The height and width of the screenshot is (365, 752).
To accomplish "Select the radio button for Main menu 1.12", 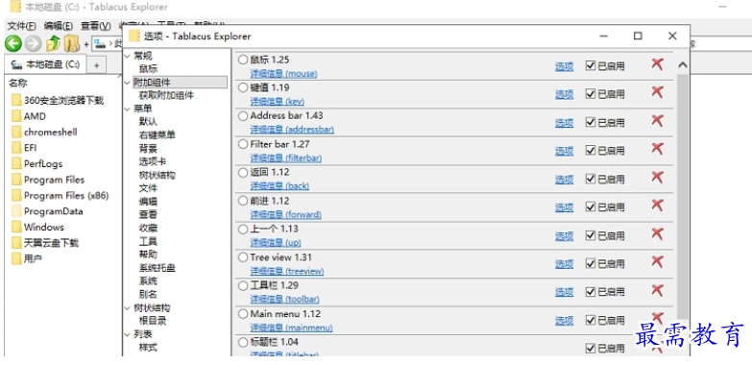I will [243, 314].
